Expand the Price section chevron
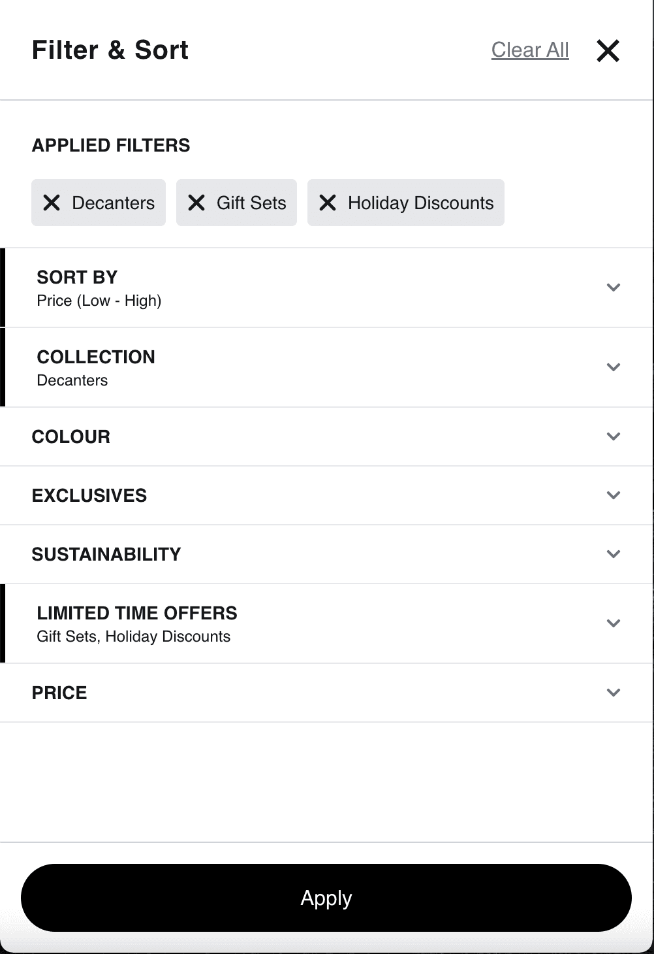The width and height of the screenshot is (654, 954). [x=614, y=693]
